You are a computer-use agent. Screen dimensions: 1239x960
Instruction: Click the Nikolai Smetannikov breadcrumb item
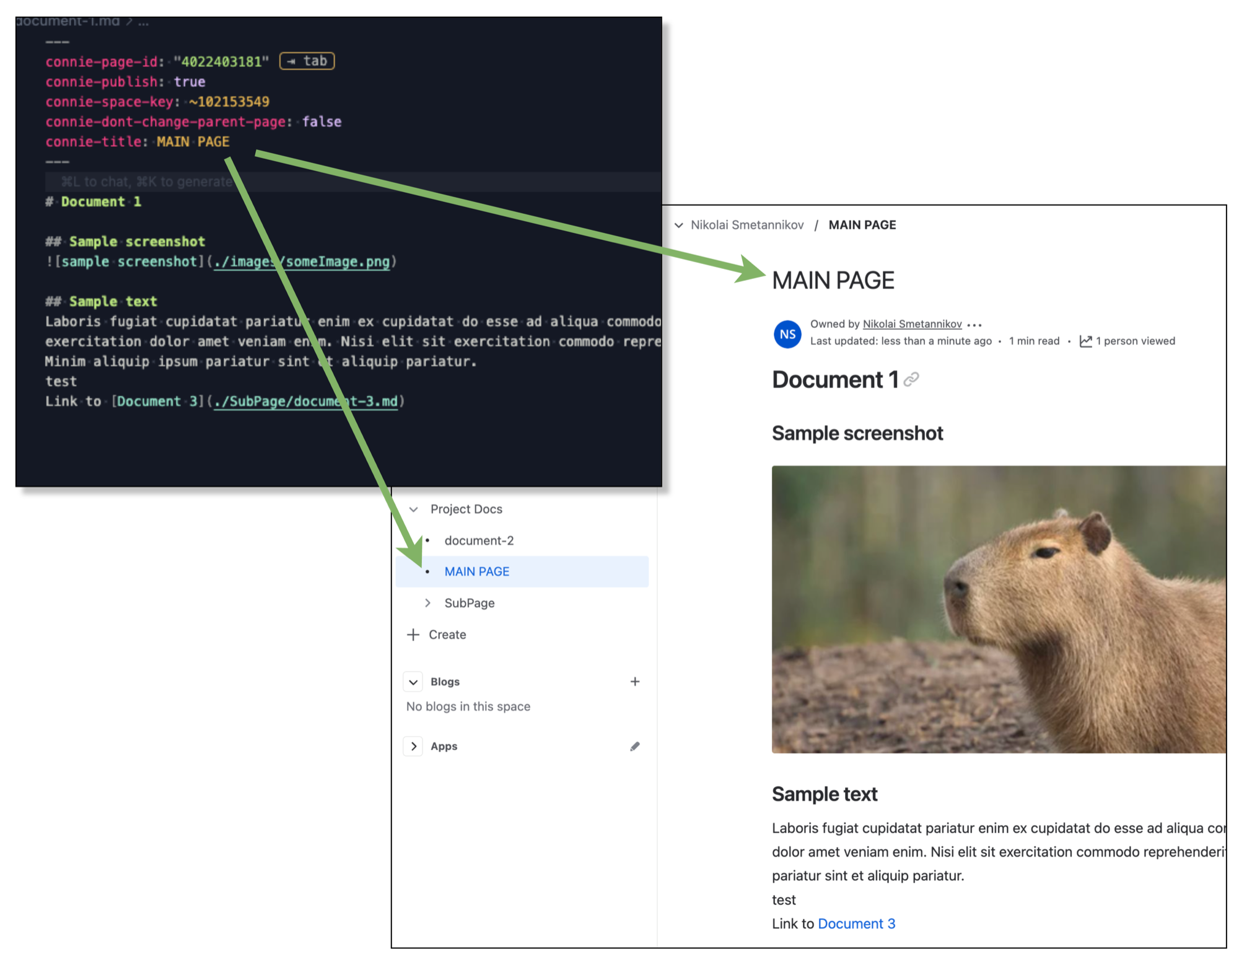tap(747, 225)
